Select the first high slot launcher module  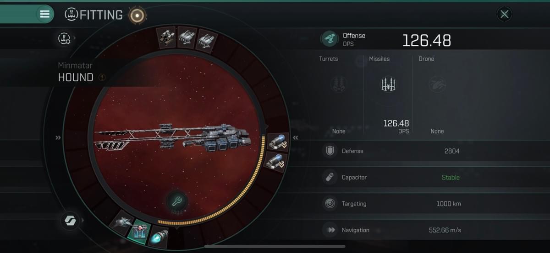point(166,37)
